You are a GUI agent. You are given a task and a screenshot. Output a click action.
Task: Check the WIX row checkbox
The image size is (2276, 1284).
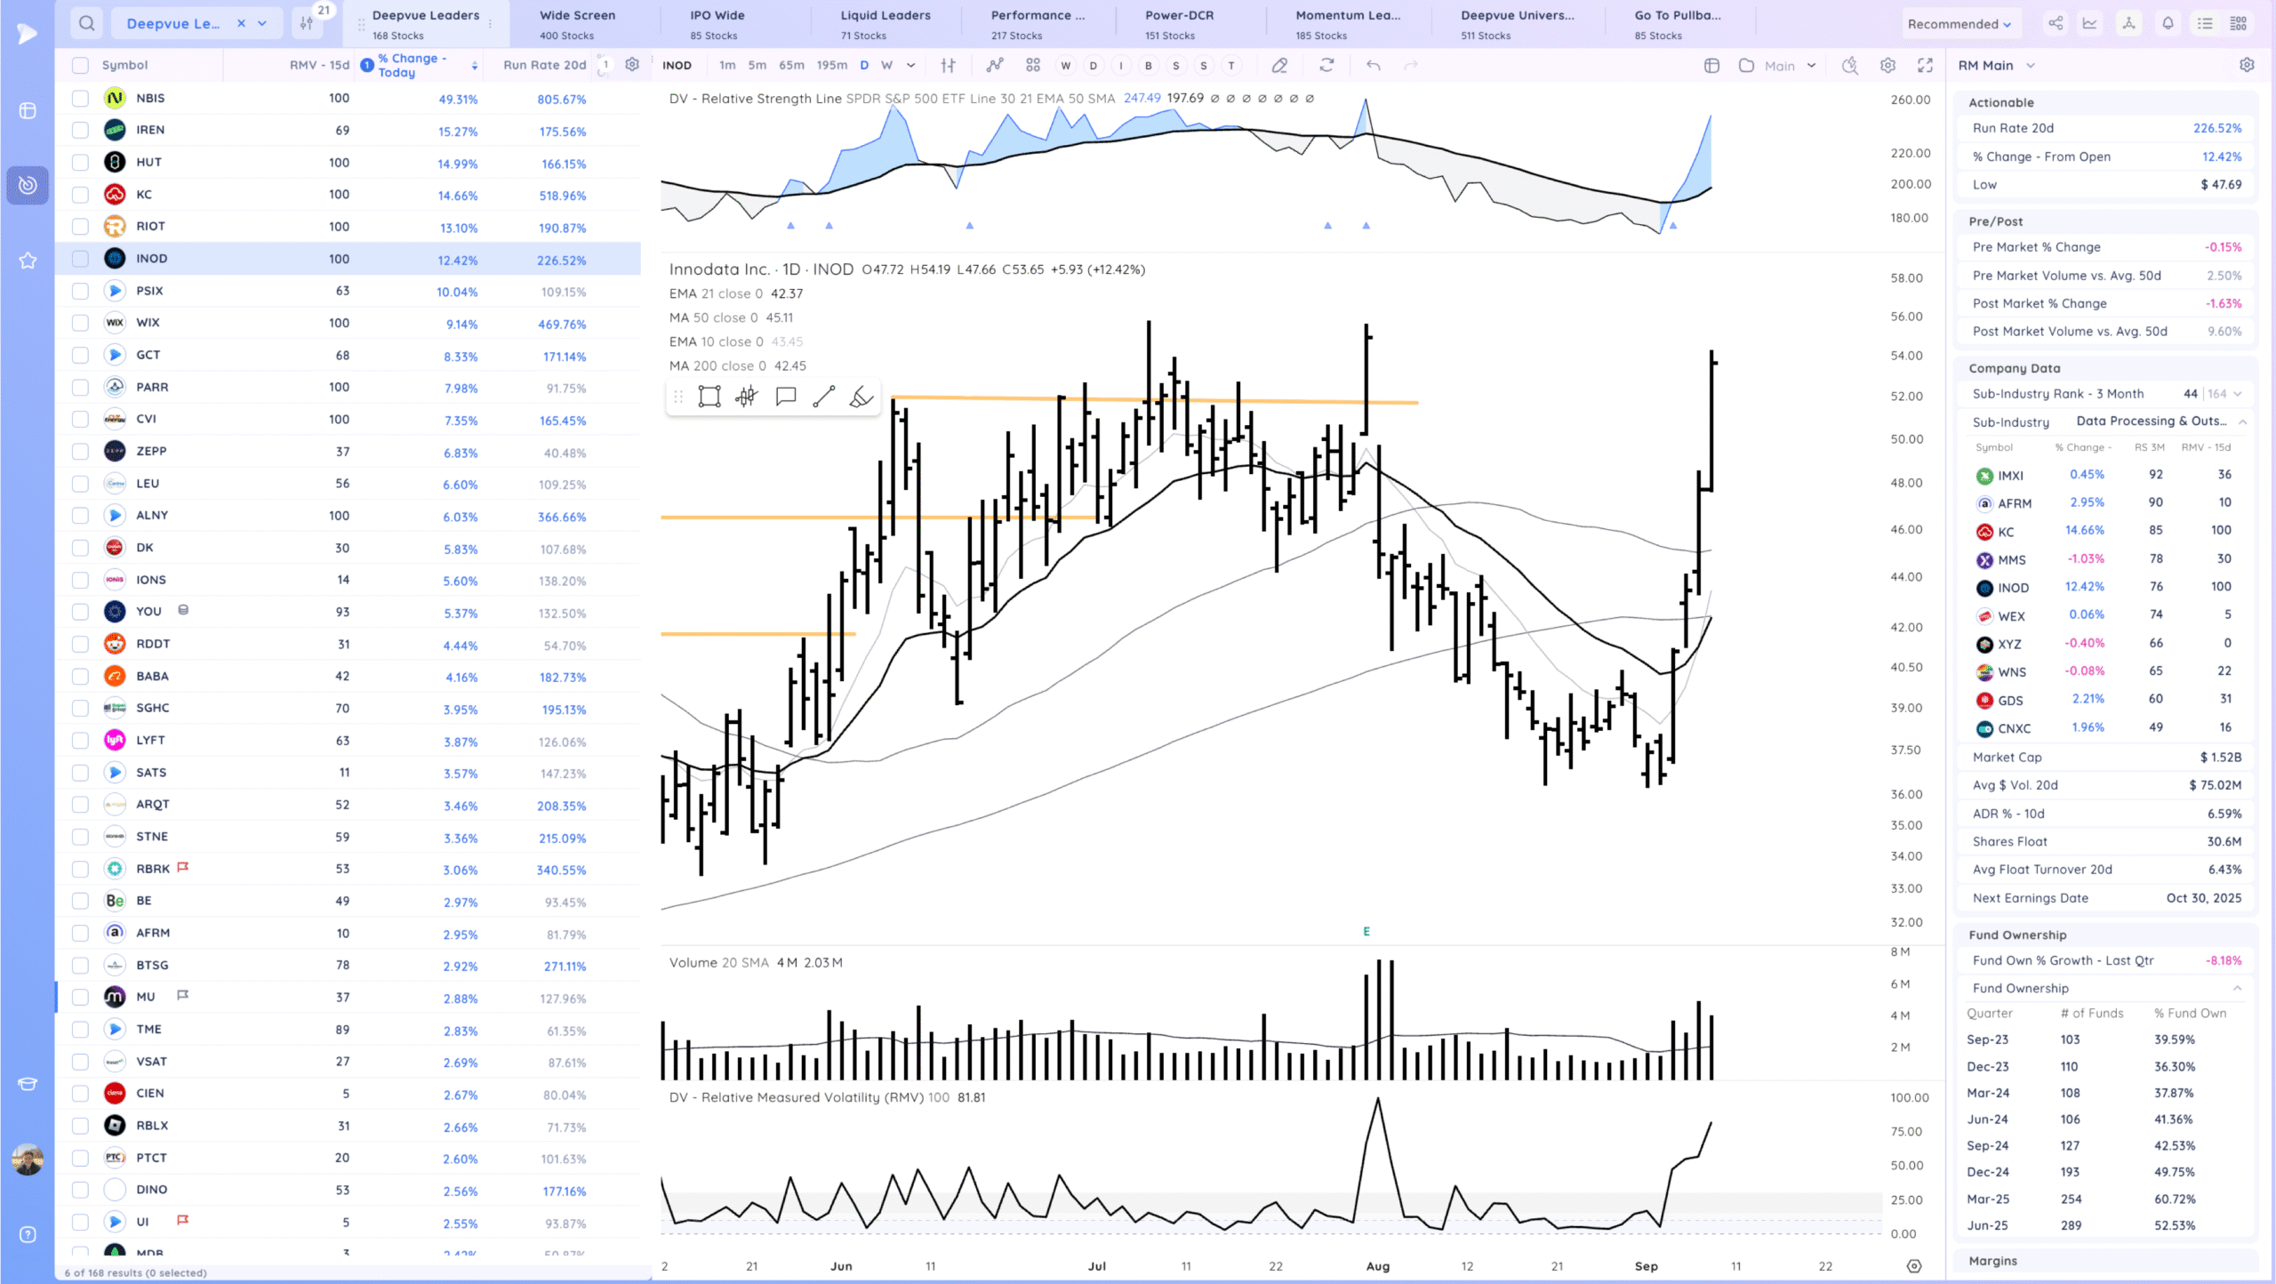pyautogui.click(x=80, y=323)
